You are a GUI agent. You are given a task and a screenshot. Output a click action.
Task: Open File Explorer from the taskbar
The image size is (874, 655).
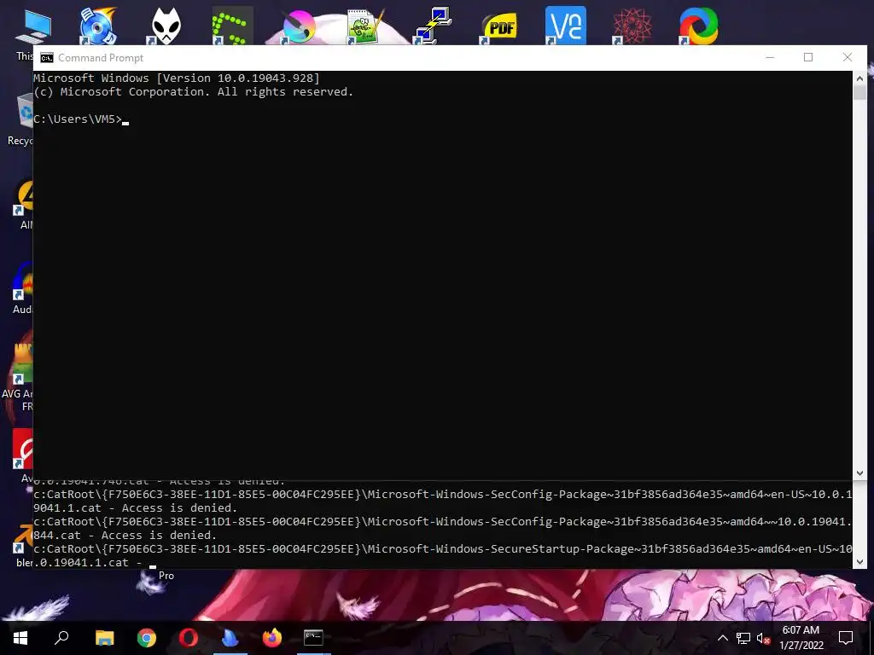click(x=104, y=637)
